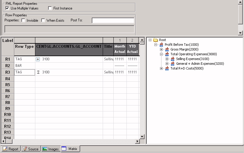
Task: Click YTD Actual 11111 value in R3
Action: click(x=133, y=72)
